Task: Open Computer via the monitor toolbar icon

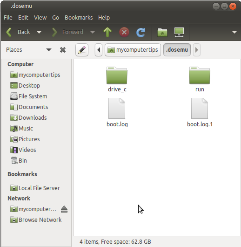Action: [179, 32]
